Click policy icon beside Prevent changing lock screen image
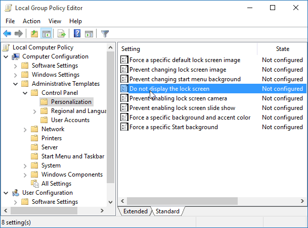 [x=124, y=69]
